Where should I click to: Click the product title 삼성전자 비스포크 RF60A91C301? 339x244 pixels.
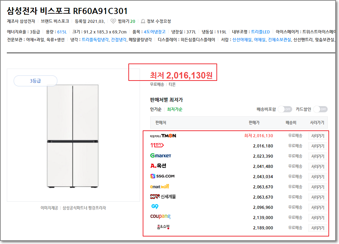(67, 11)
